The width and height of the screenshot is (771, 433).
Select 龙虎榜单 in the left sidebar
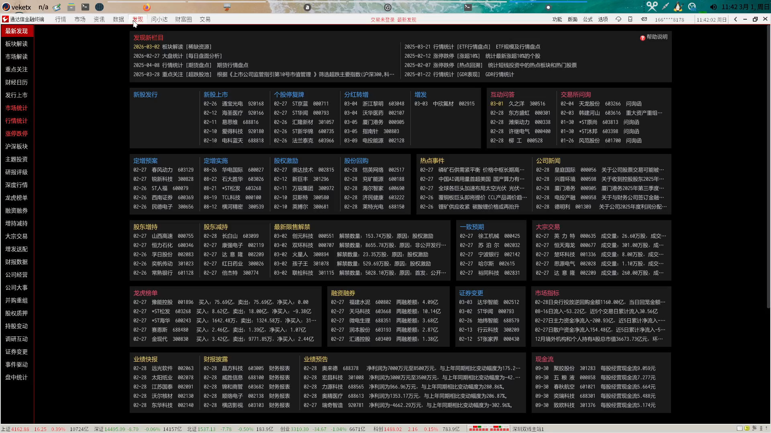16,198
